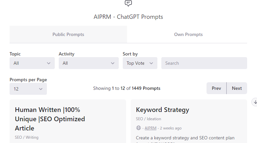Click the globe icon beside AIPRM

[139, 128]
